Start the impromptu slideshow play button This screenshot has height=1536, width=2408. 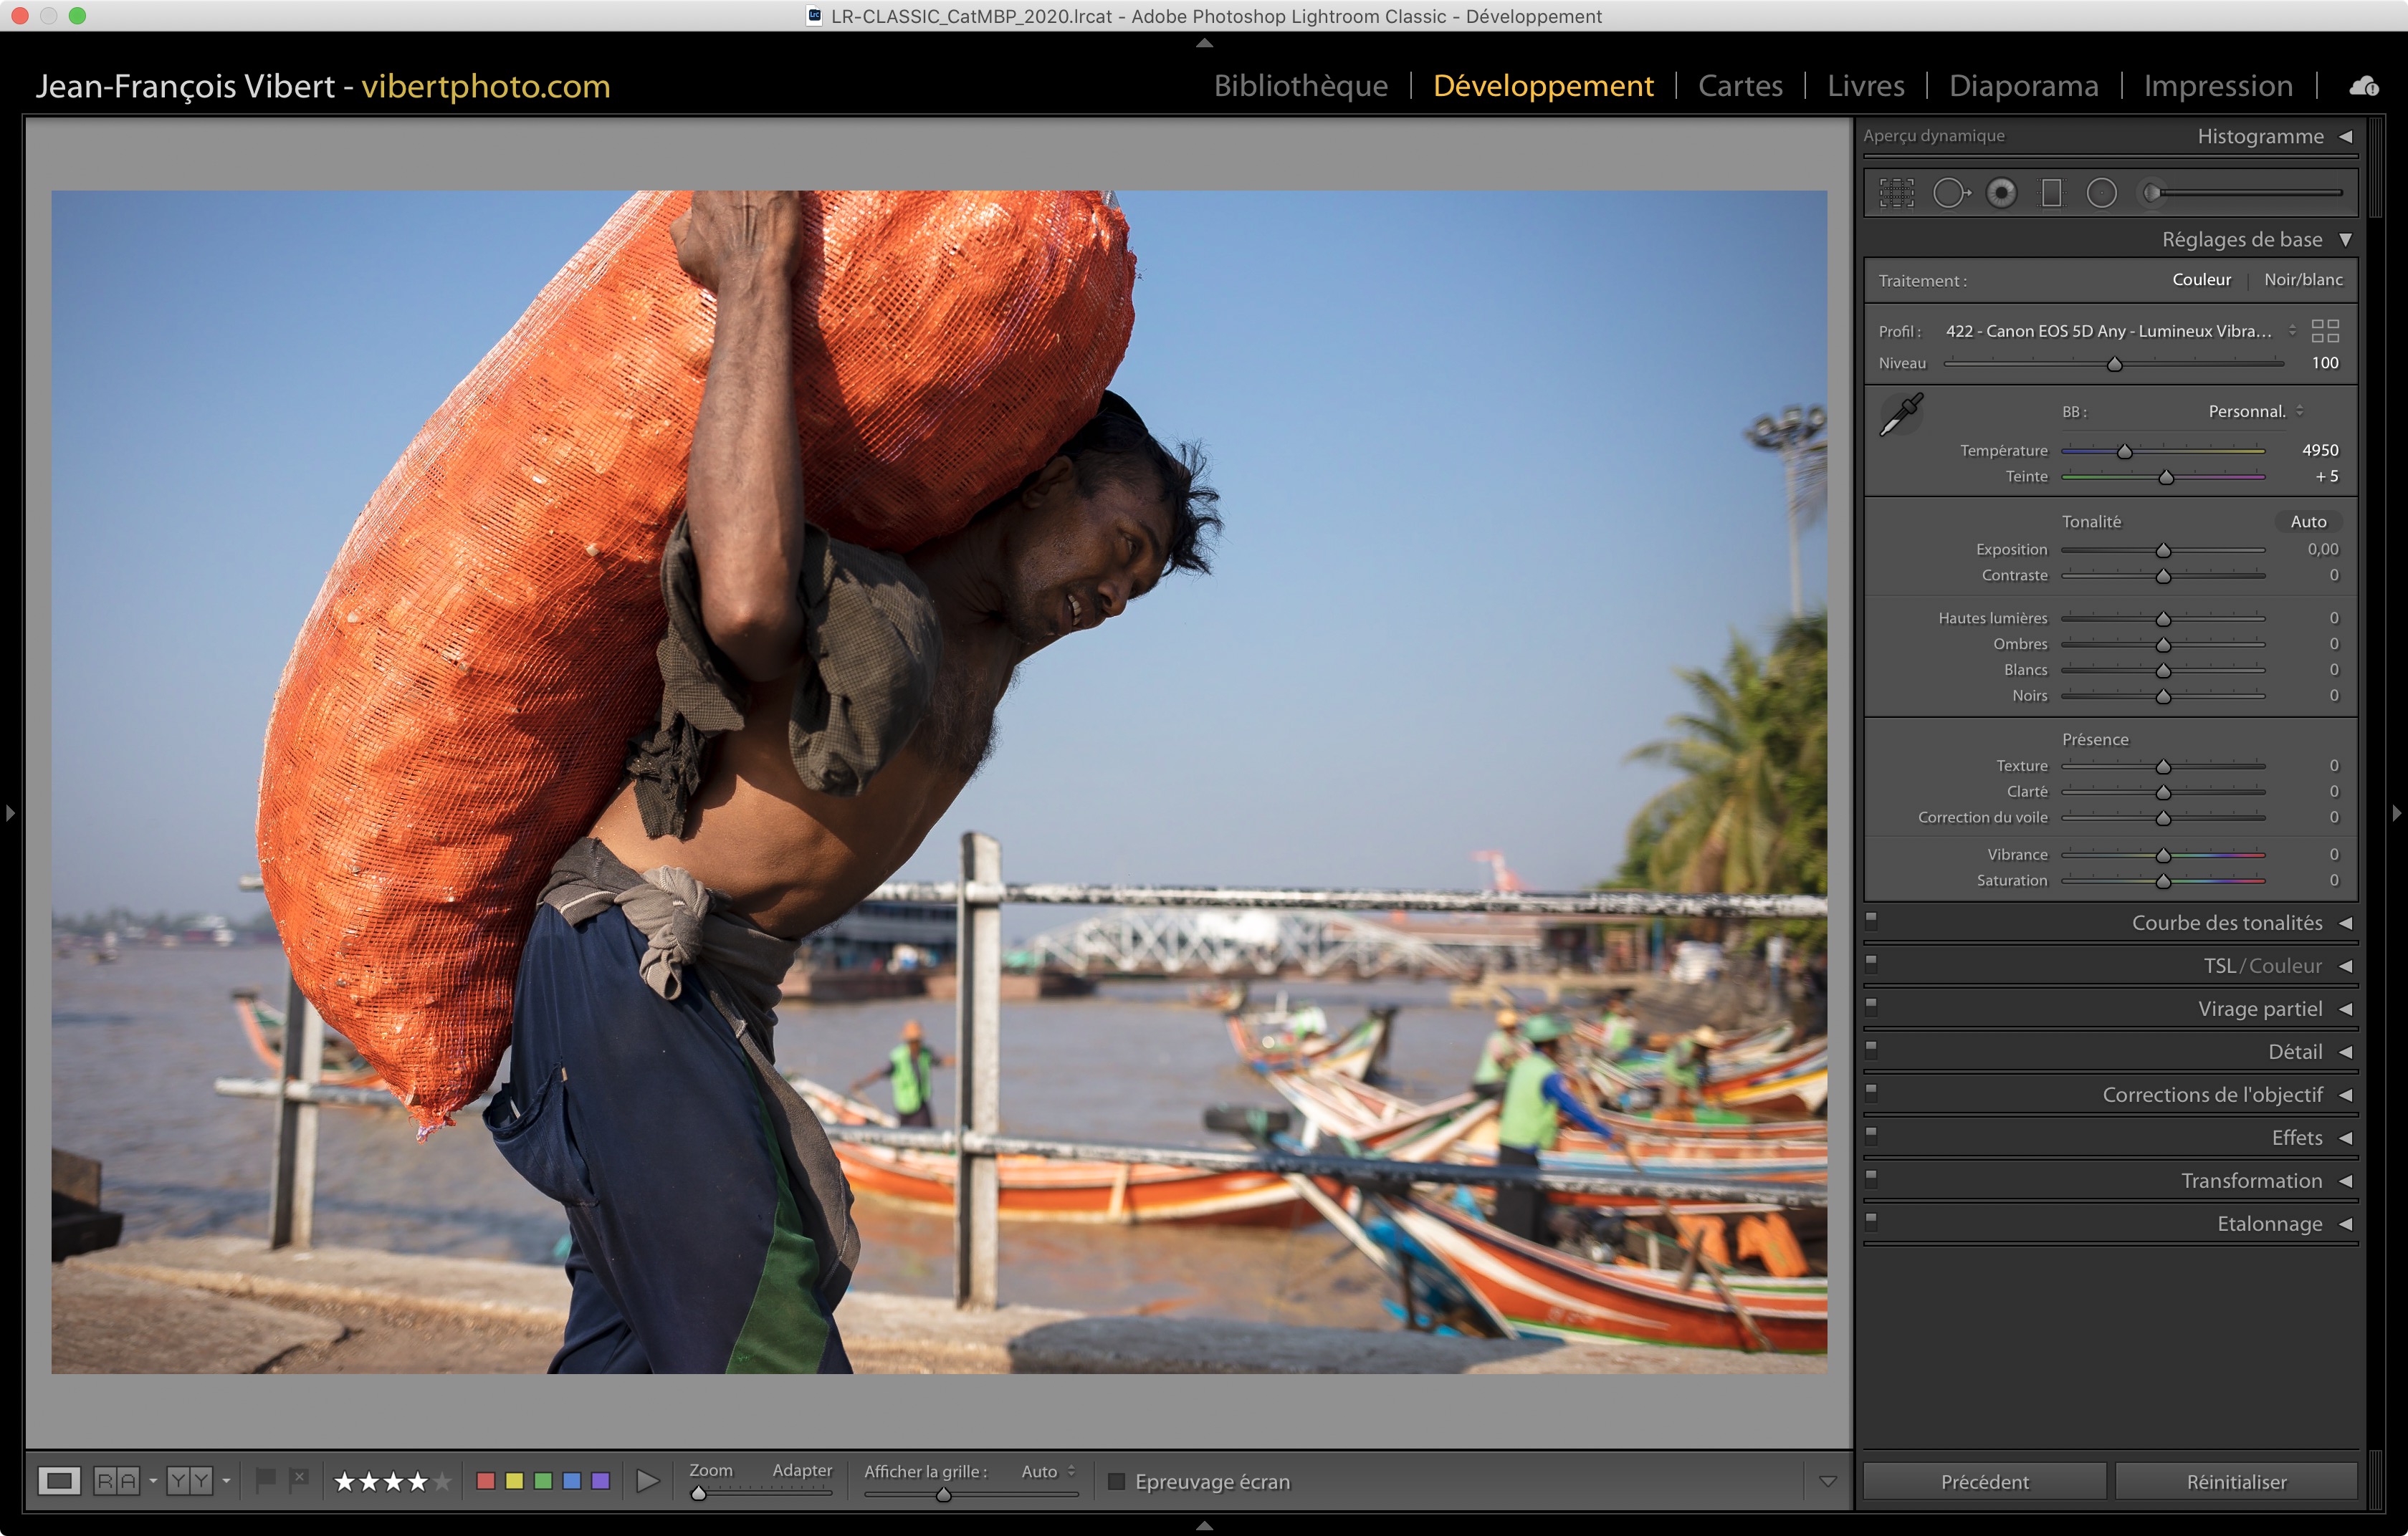click(x=647, y=1481)
